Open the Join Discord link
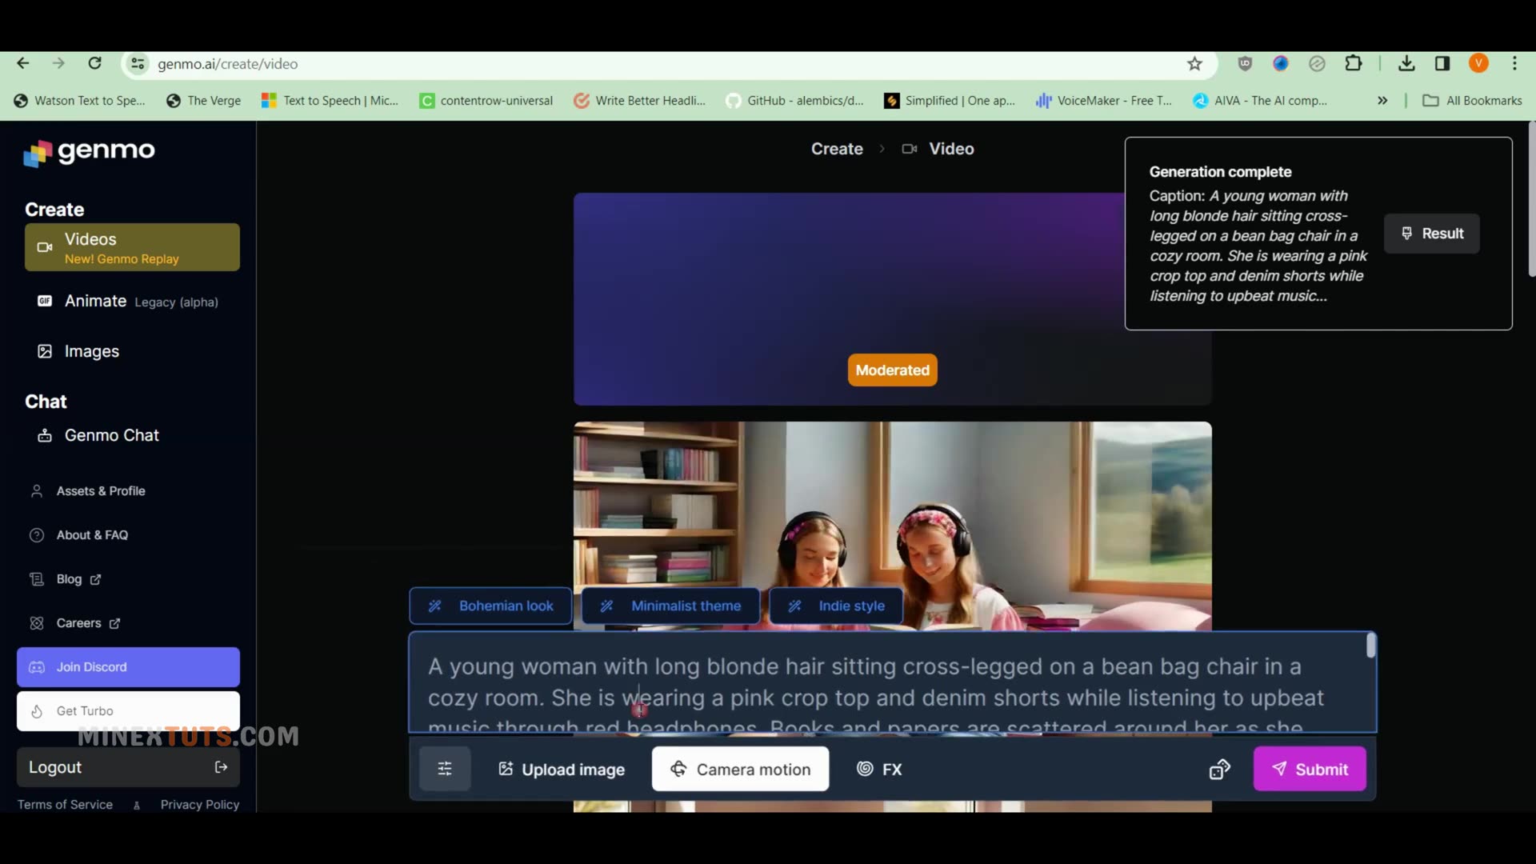This screenshot has height=864, width=1536. point(127,666)
